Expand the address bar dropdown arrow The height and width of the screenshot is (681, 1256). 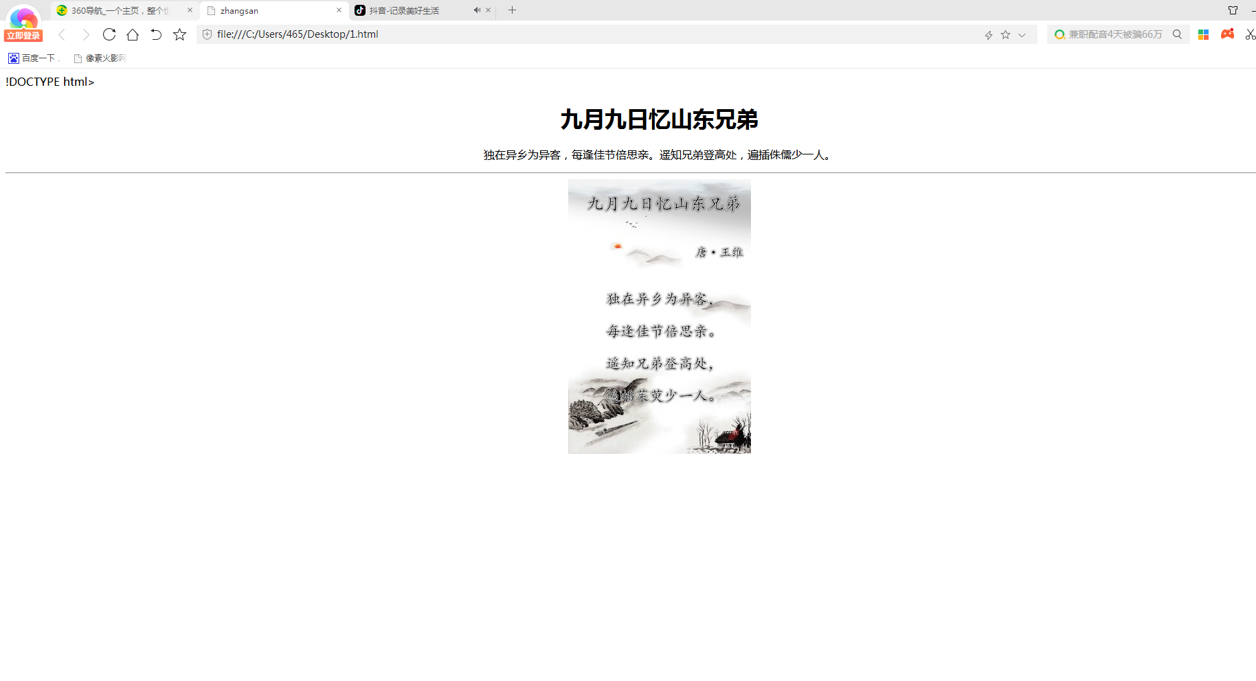(x=1022, y=35)
